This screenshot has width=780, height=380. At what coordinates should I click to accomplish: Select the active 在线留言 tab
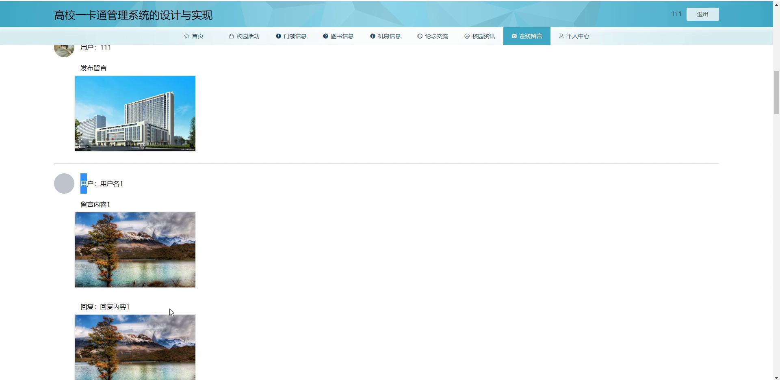point(527,36)
